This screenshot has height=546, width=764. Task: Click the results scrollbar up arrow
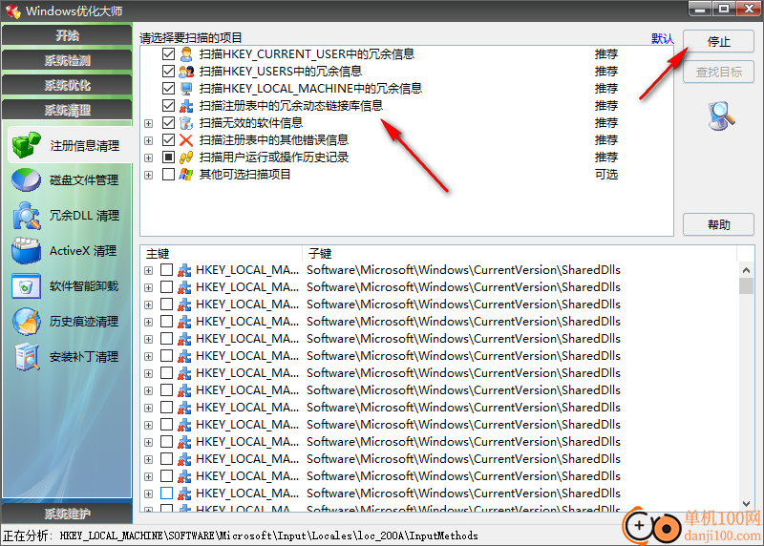coord(746,270)
